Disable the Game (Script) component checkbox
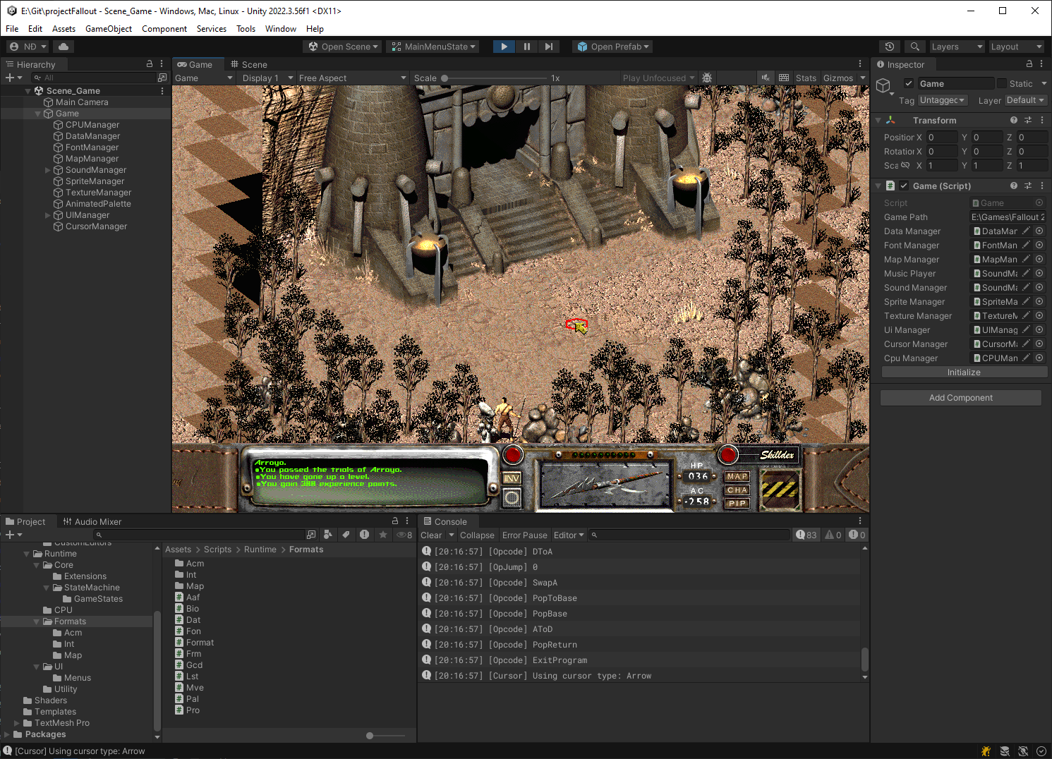This screenshot has height=759, width=1052. 904,186
